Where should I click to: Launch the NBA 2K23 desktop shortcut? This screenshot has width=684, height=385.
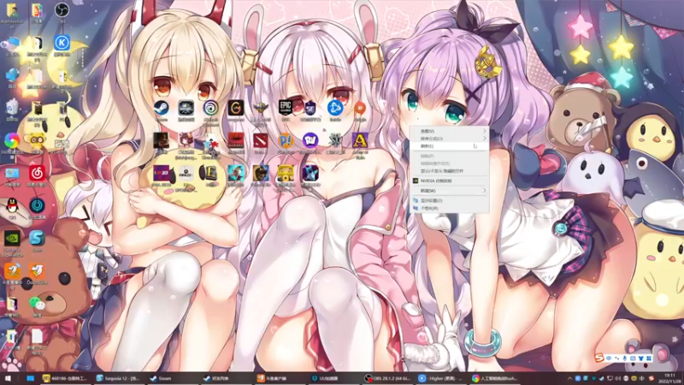click(162, 175)
